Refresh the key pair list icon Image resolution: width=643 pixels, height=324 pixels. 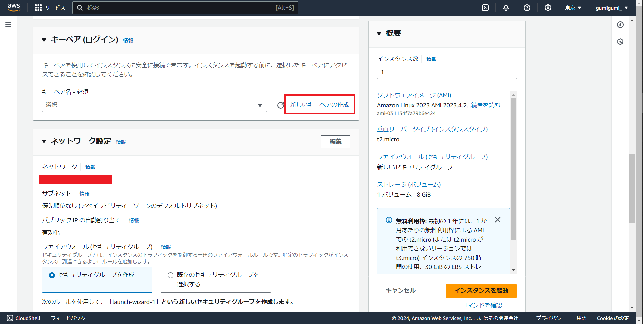pyautogui.click(x=281, y=105)
